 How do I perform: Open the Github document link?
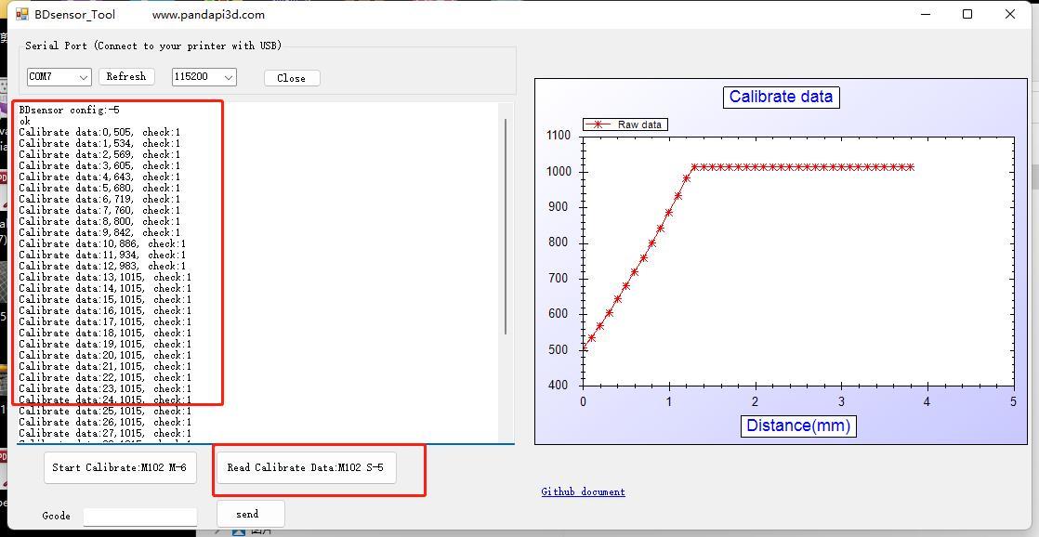583,491
